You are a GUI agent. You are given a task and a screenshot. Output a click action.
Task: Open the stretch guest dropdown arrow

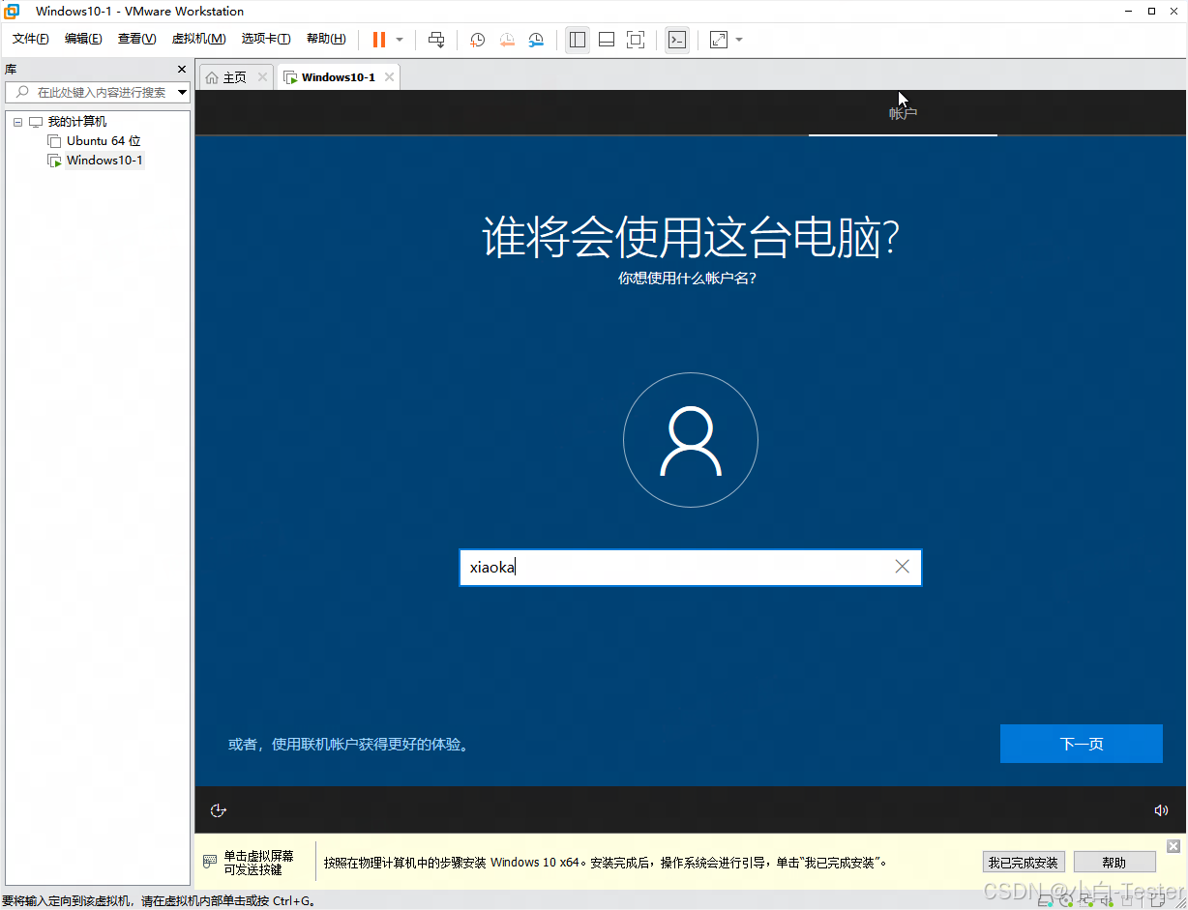click(x=739, y=40)
